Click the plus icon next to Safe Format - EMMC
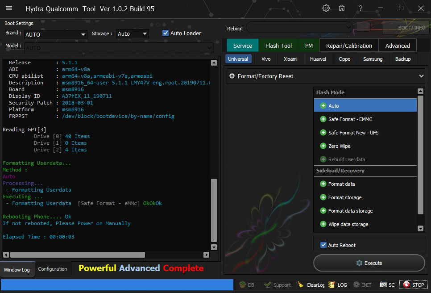The image size is (431, 293). [323, 119]
